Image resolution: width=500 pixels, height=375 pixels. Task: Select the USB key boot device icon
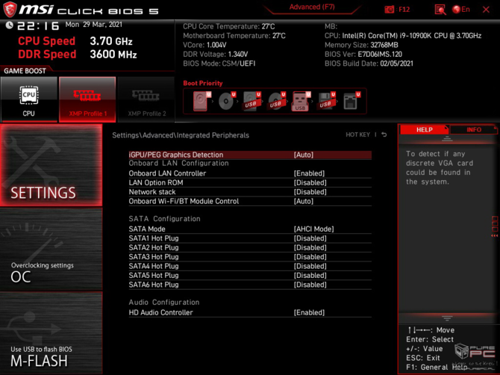coord(301,101)
